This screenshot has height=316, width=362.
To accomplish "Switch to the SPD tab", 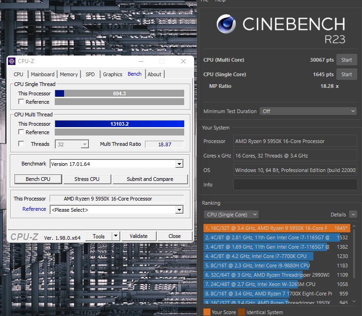I will pos(90,74).
